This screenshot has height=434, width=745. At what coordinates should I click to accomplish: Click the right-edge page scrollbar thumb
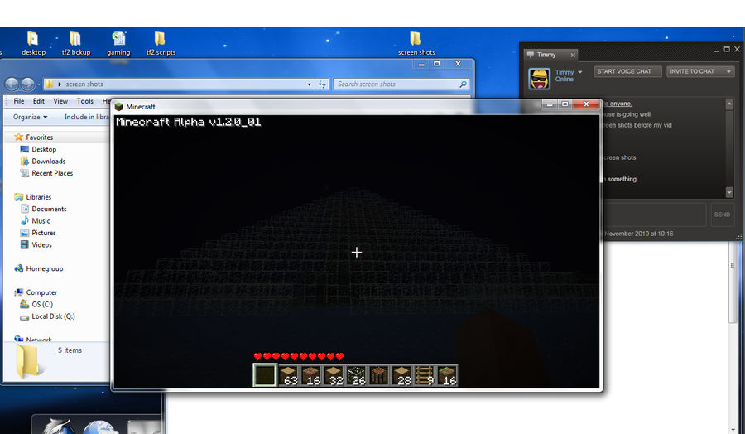pyautogui.click(x=733, y=282)
